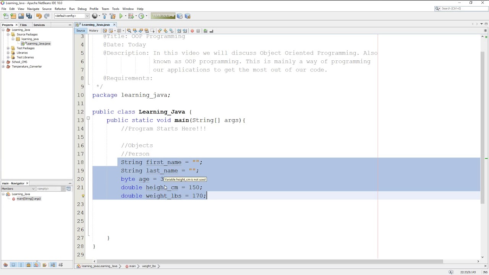Toggle Highlight Search in editor toolbar

point(147,31)
